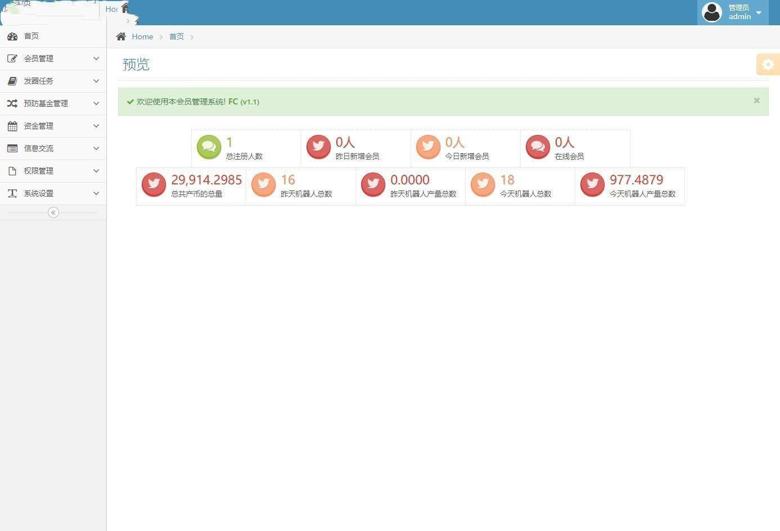The width and height of the screenshot is (780, 531).
Task: Click the file icon beside 权限管理
Action: pyautogui.click(x=12, y=171)
